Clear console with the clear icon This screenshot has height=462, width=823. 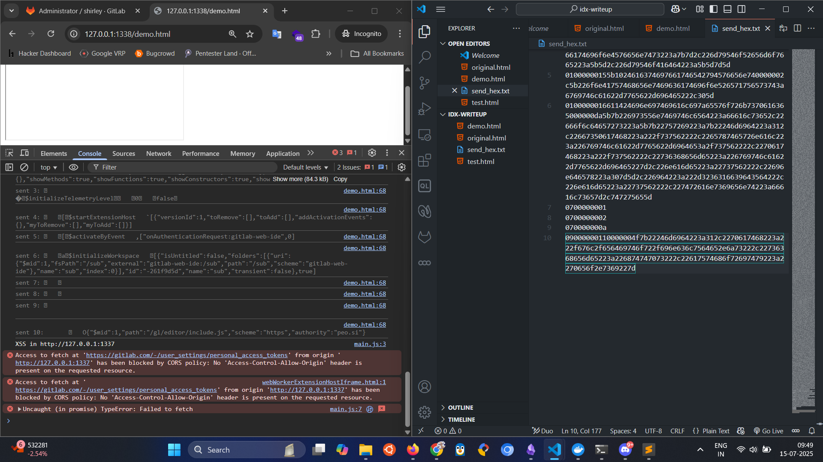[24, 167]
